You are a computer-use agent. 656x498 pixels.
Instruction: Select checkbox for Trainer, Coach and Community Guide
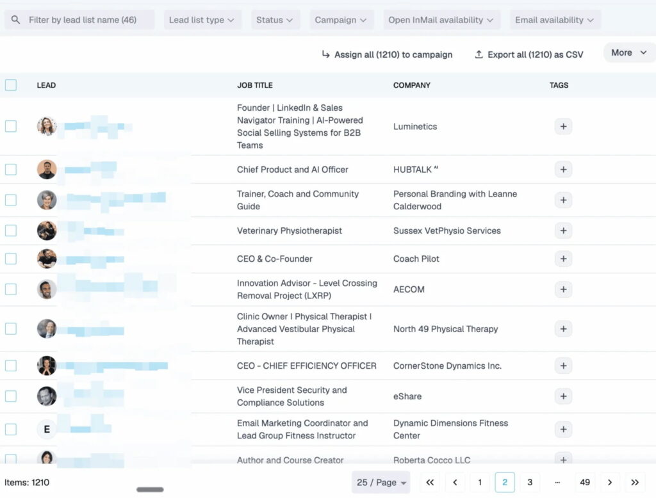pos(11,200)
